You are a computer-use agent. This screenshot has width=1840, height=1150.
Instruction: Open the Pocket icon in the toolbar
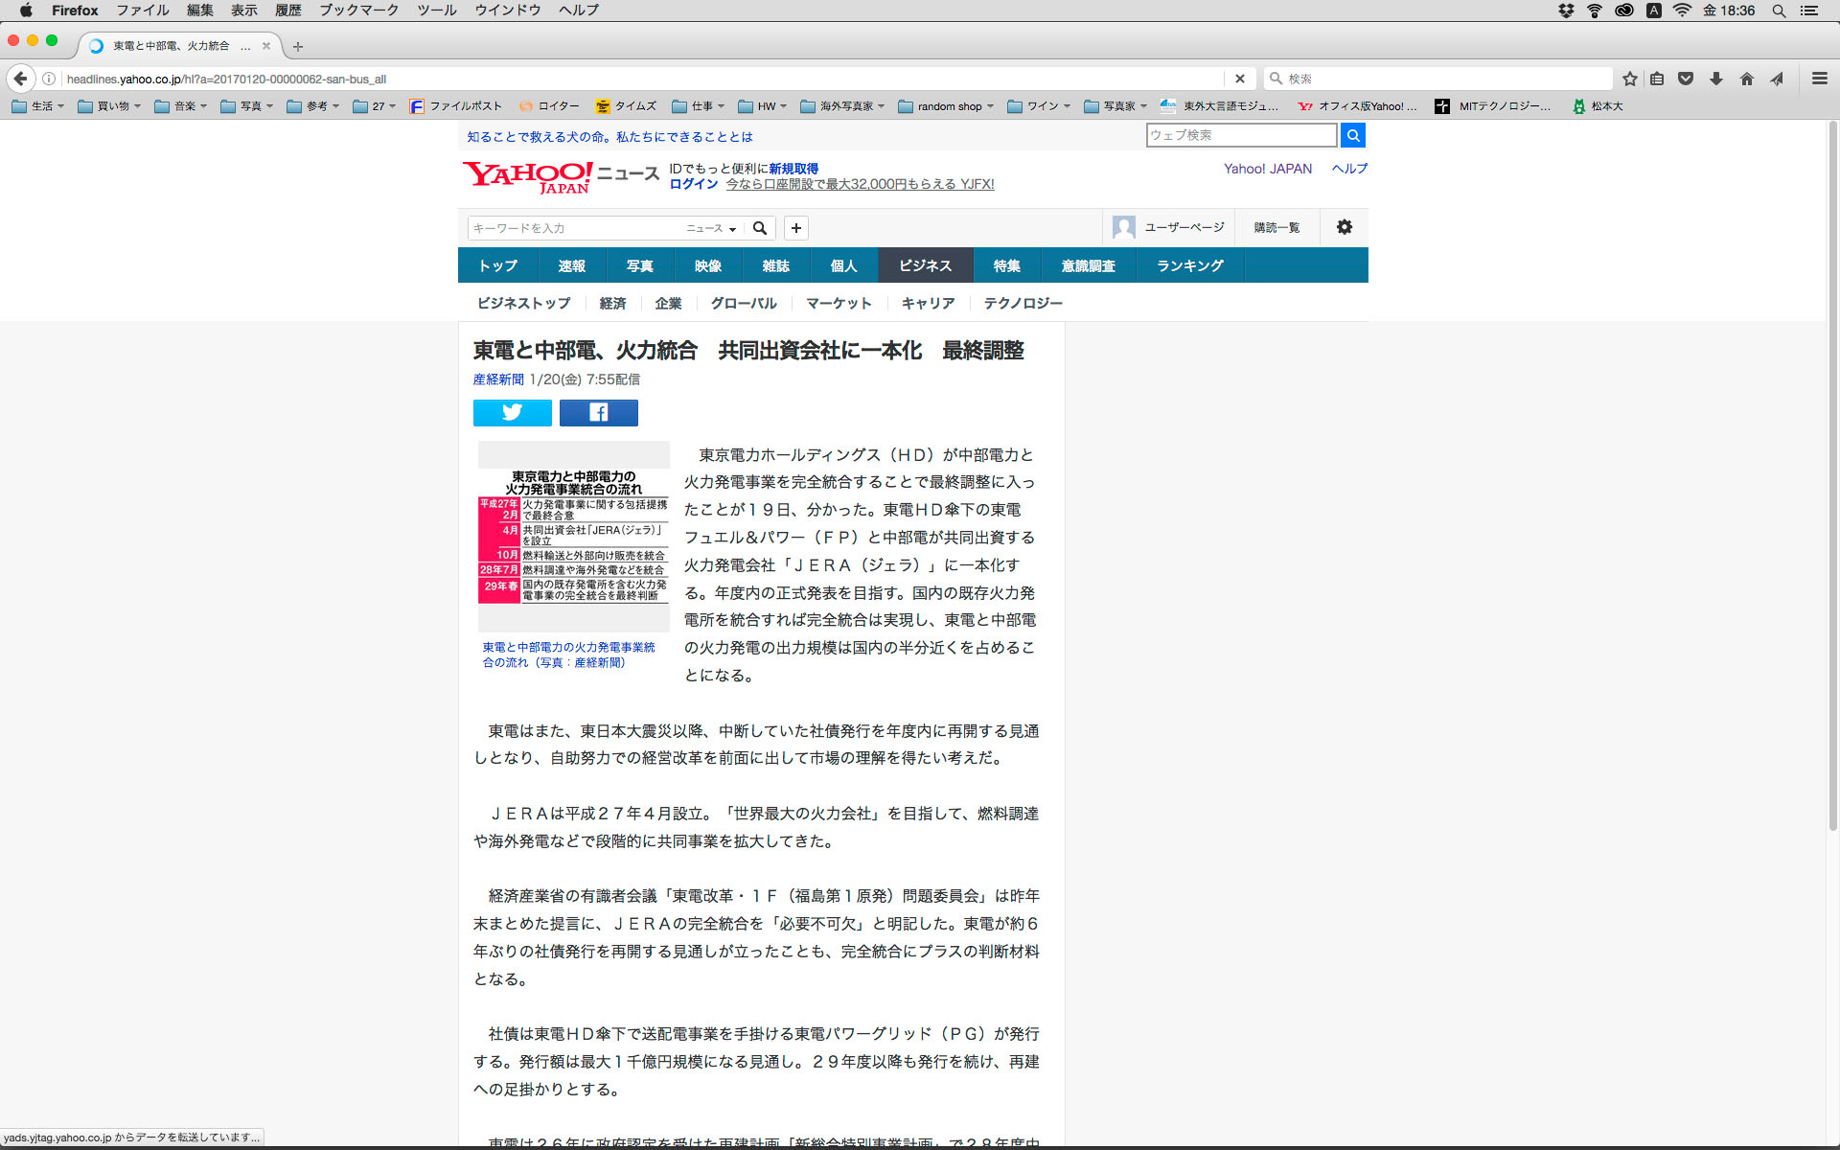(1686, 79)
